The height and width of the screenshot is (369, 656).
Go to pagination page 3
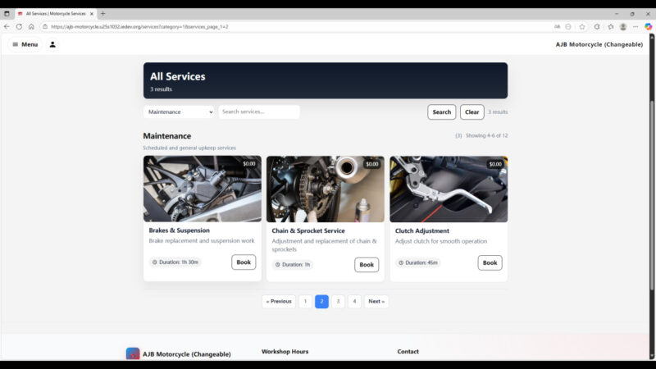click(x=338, y=302)
